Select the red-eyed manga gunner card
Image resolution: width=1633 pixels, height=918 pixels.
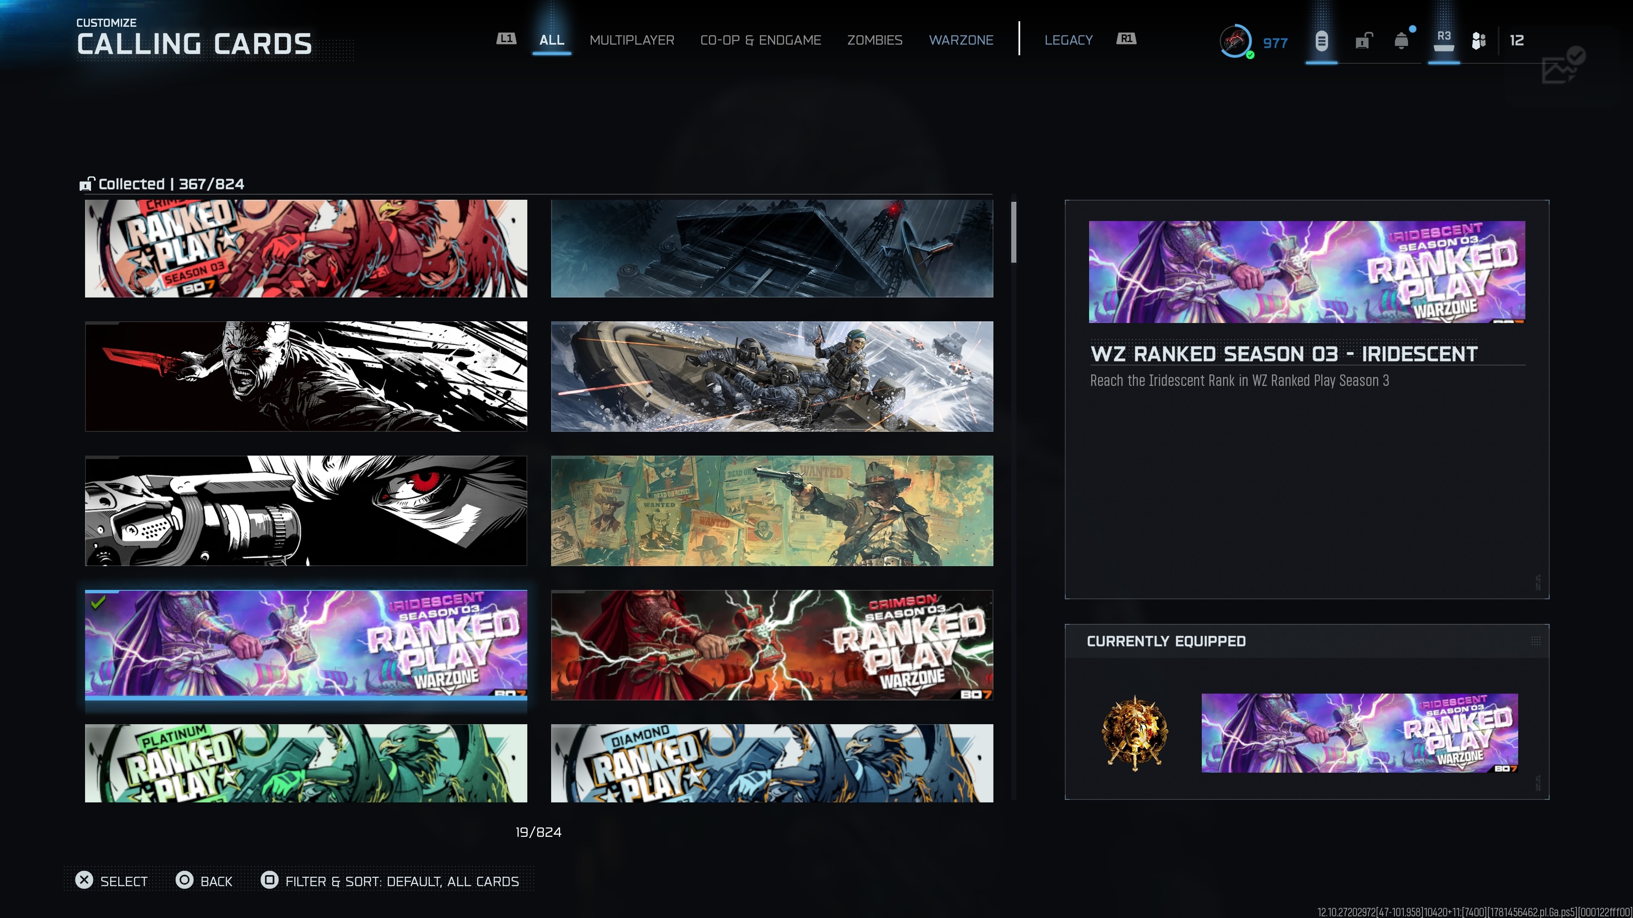pyautogui.click(x=306, y=510)
